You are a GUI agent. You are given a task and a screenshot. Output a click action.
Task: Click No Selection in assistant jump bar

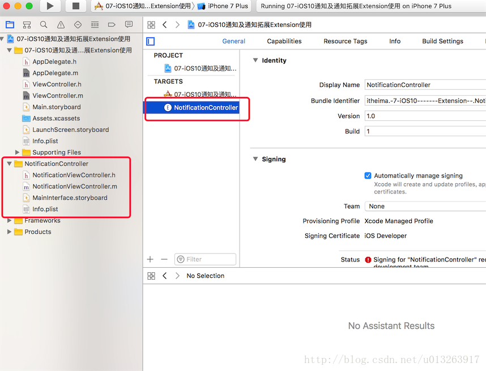click(205, 276)
